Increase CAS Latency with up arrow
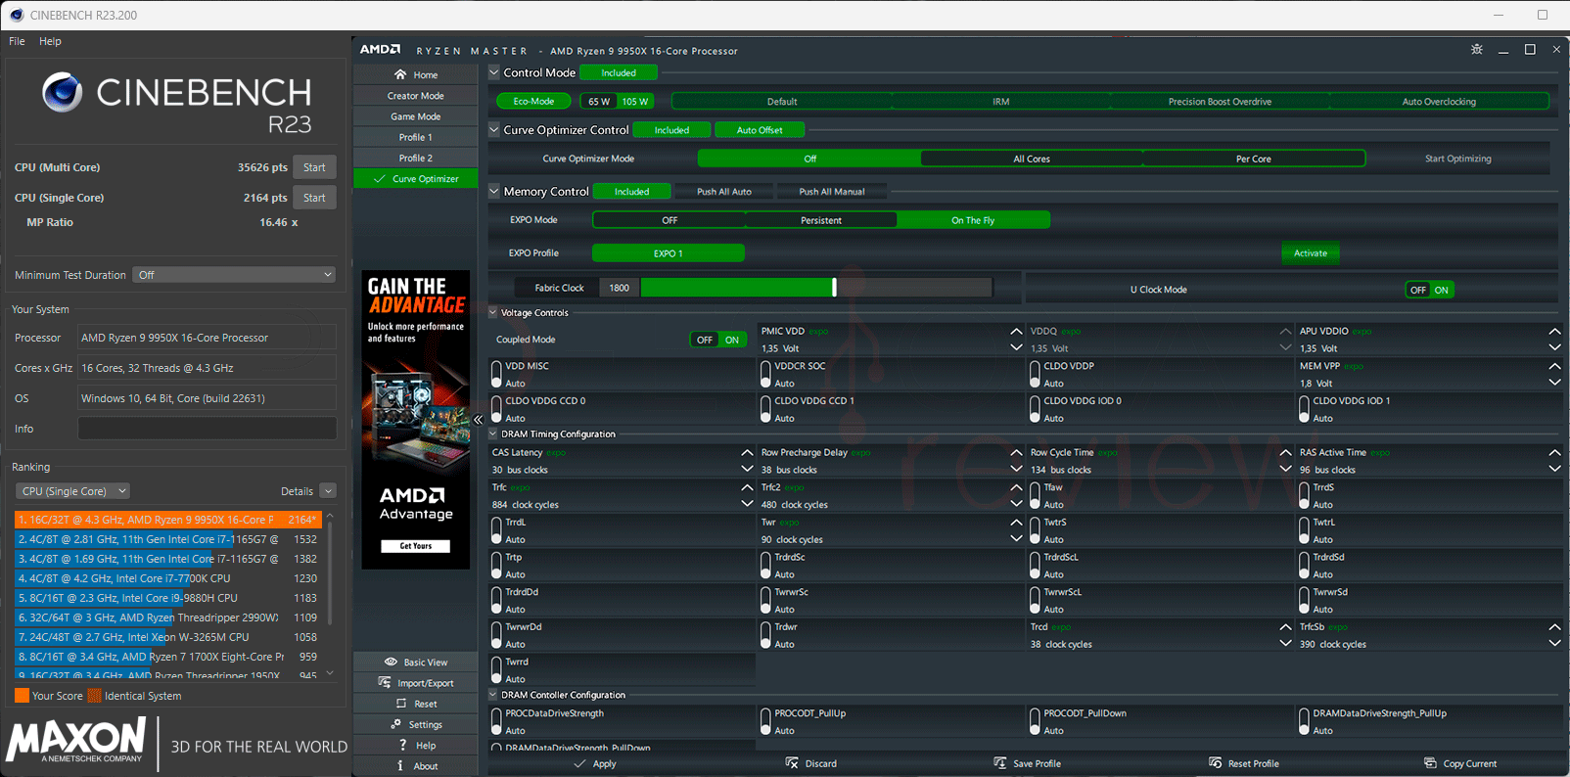 (747, 452)
